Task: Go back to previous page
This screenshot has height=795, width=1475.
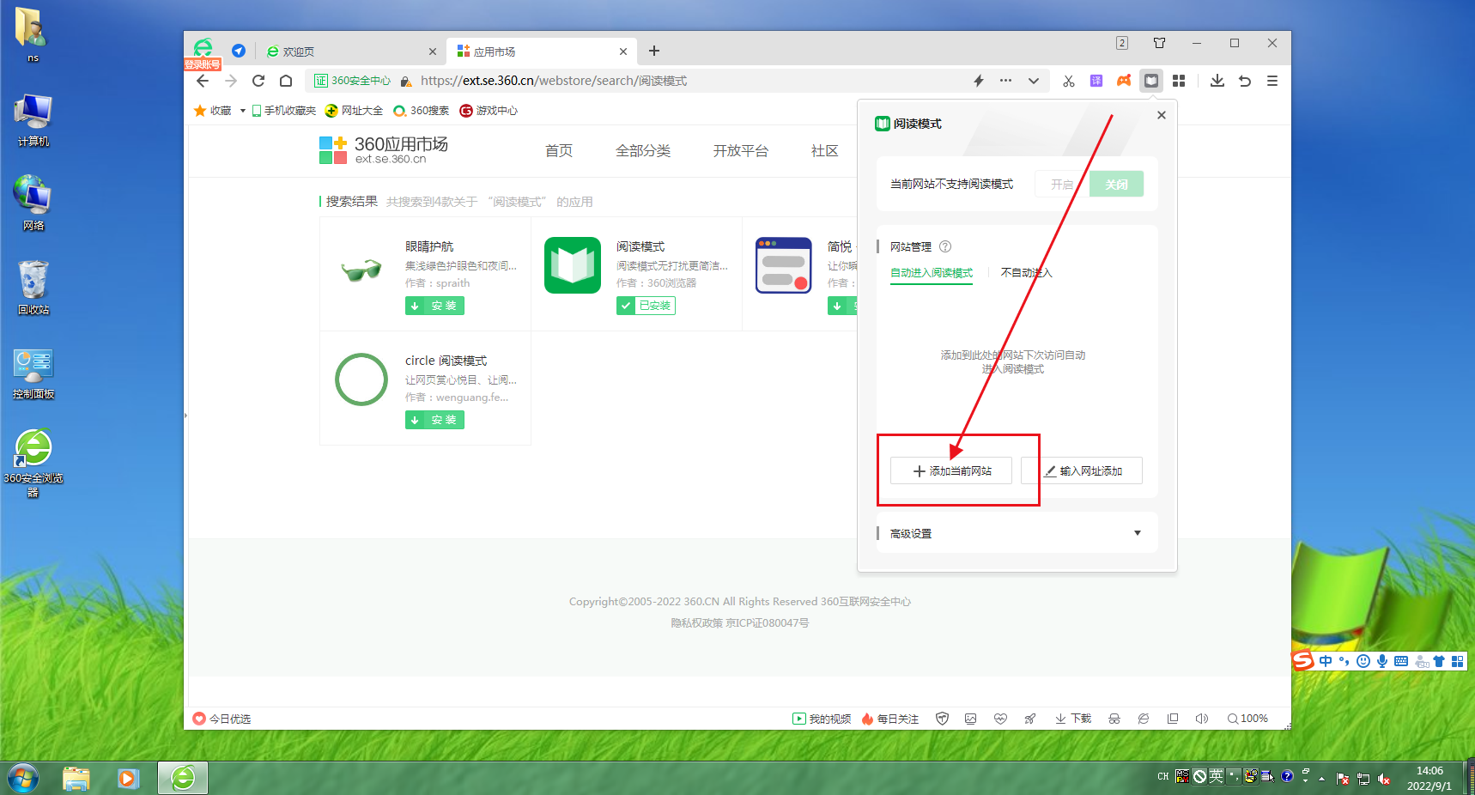Action: [203, 81]
